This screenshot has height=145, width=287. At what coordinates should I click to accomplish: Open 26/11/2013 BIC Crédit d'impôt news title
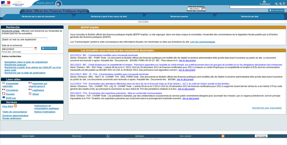176,65
